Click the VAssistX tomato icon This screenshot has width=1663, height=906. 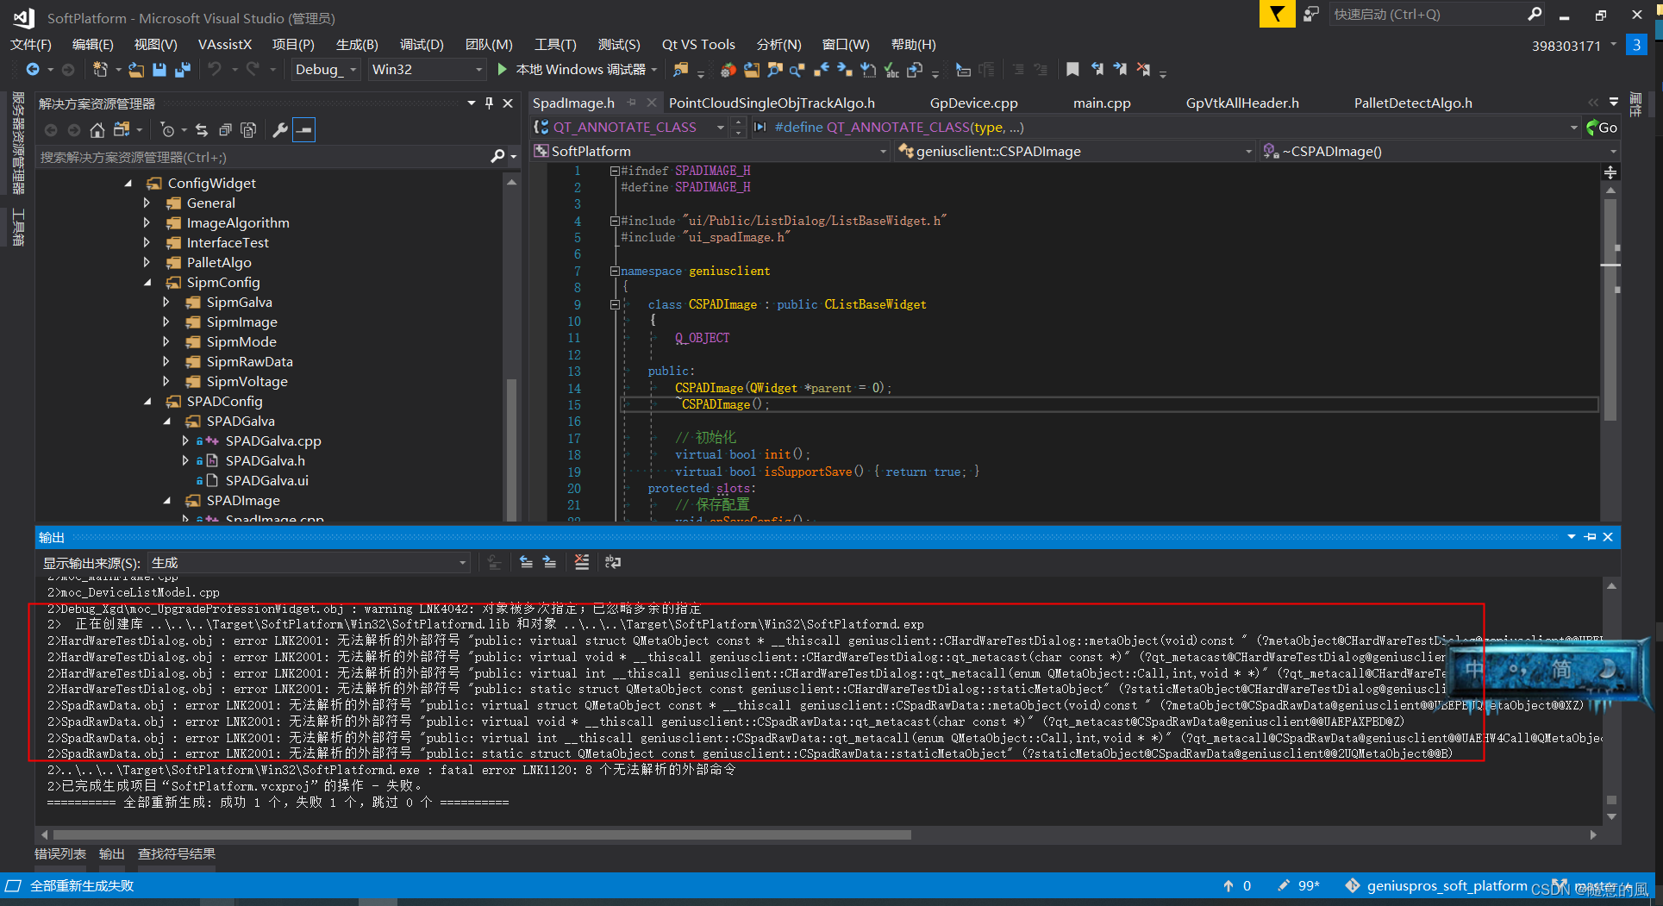pyautogui.click(x=728, y=70)
